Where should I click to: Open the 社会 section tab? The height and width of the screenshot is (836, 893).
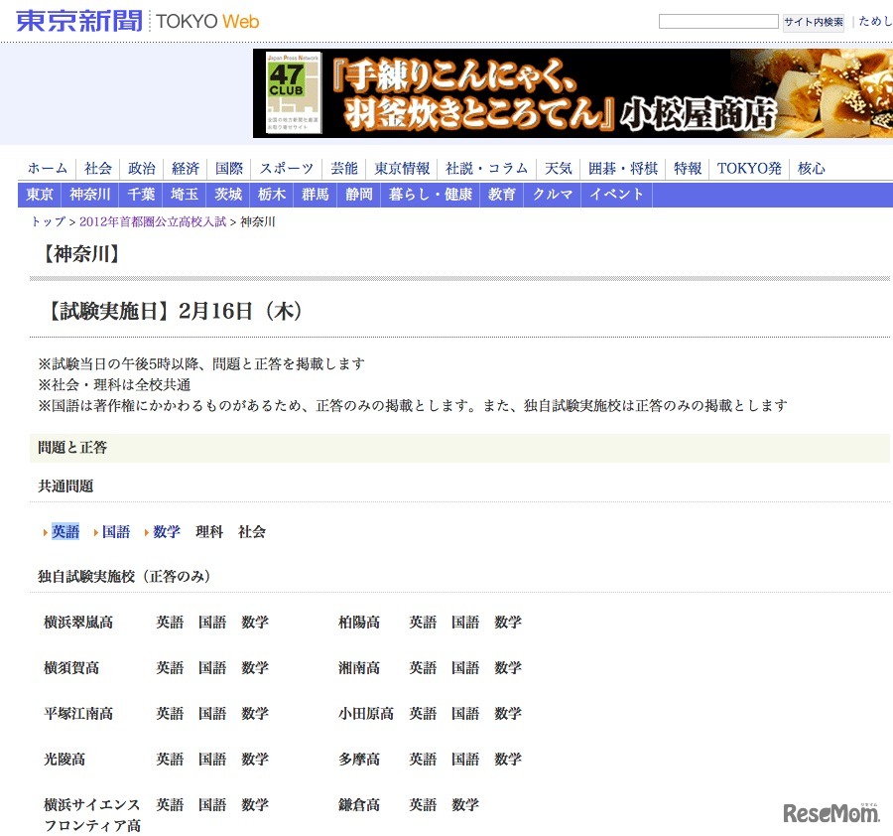[x=97, y=168]
